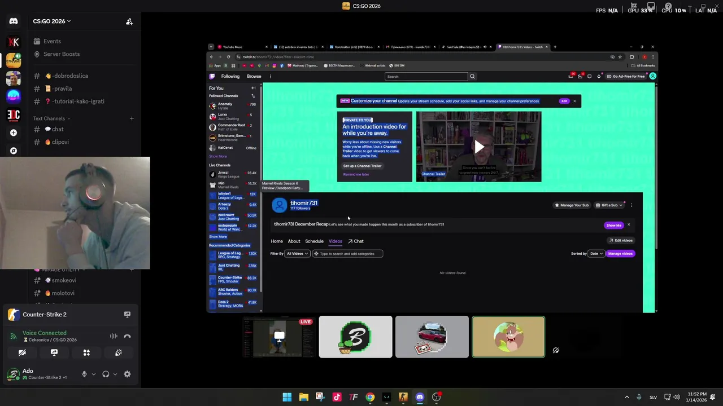Open channel options three-dot menu beside Gift a Sub

tap(631, 205)
